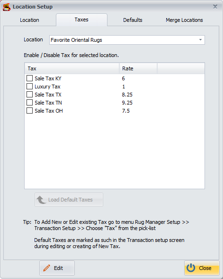223x279 pixels.
Task: Click the Rate column header
Action: point(138,68)
